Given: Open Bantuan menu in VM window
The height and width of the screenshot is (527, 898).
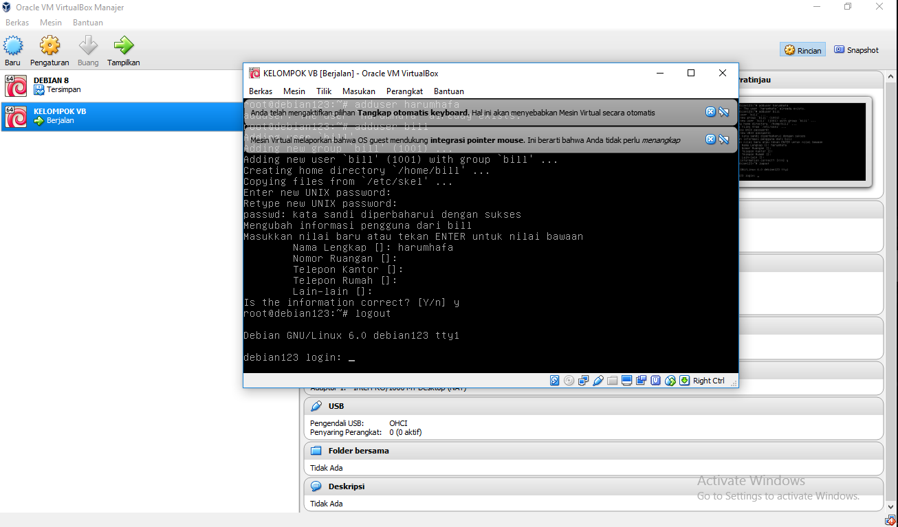Looking at the screenshot, I should (449, 91).
